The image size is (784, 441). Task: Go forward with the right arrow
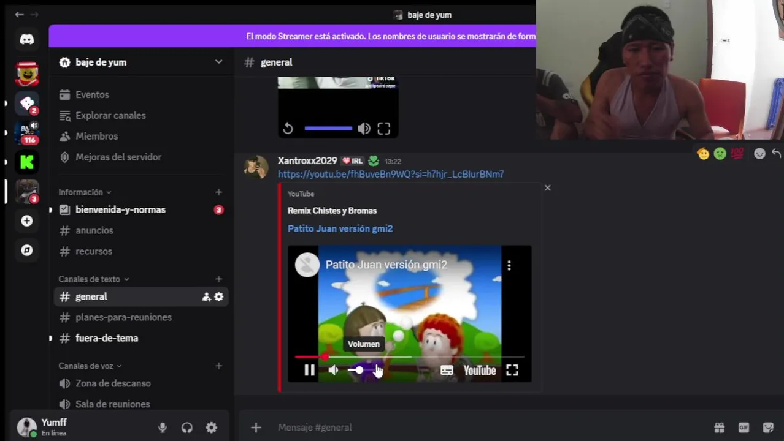coord(34,14)
